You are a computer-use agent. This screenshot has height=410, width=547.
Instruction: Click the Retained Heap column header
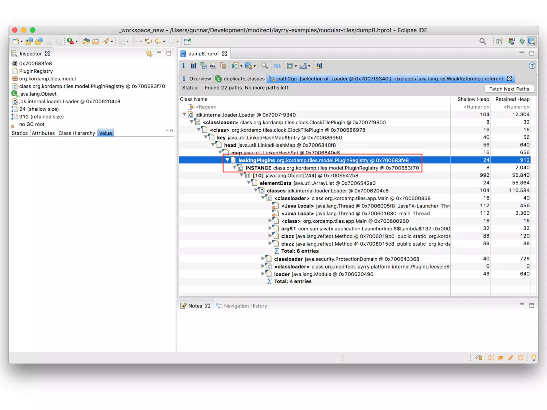tap(512, 99)
